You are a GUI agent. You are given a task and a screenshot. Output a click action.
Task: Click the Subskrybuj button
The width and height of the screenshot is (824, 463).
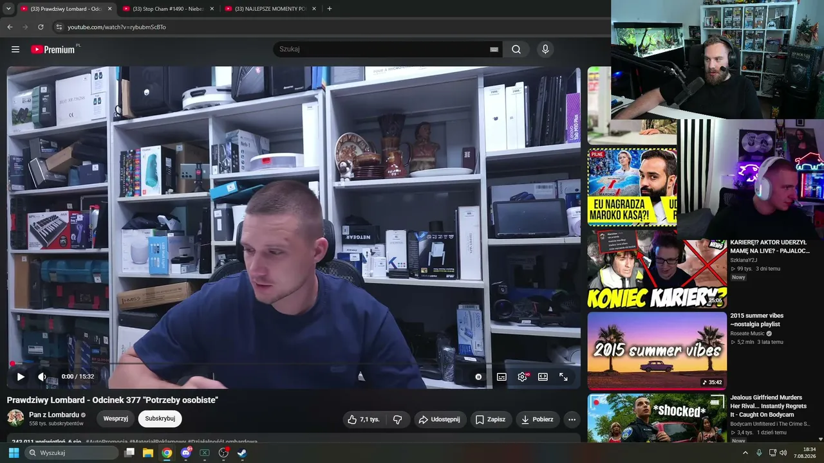coord(160,419)
